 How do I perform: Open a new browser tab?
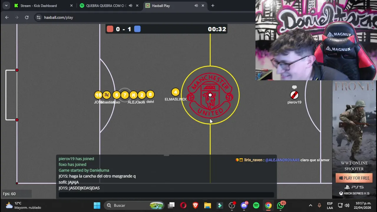pos(213,6)
